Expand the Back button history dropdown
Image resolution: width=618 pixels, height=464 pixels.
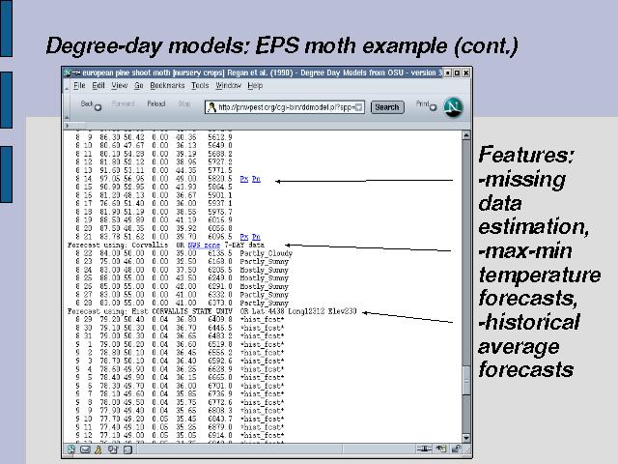(98, 107)
